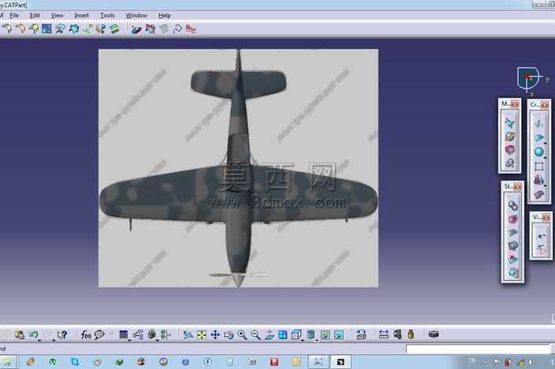Expand the cyan patch icon dropdown arrow in Cr... toolbar

546,143
